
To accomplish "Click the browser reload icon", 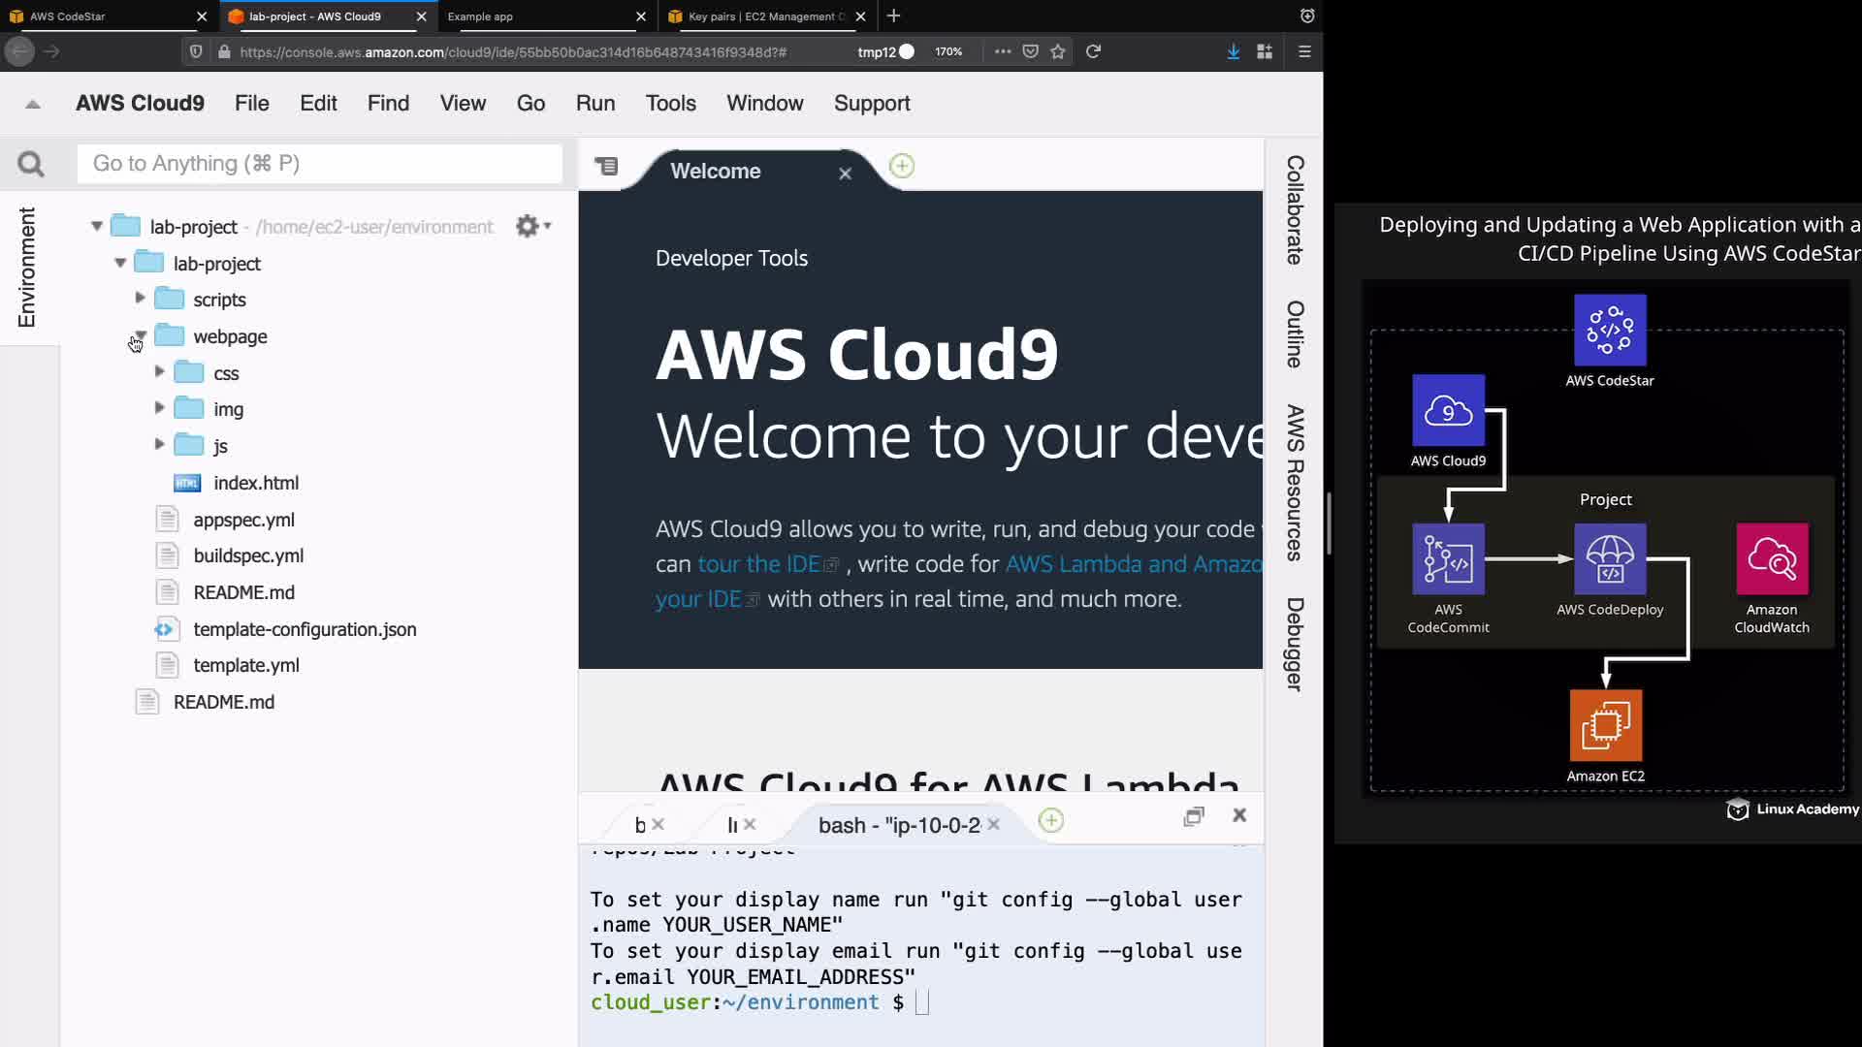I will 1093,51.
